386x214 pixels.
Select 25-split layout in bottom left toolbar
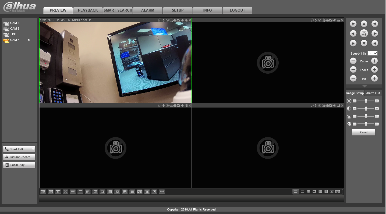tap(139, 192)
